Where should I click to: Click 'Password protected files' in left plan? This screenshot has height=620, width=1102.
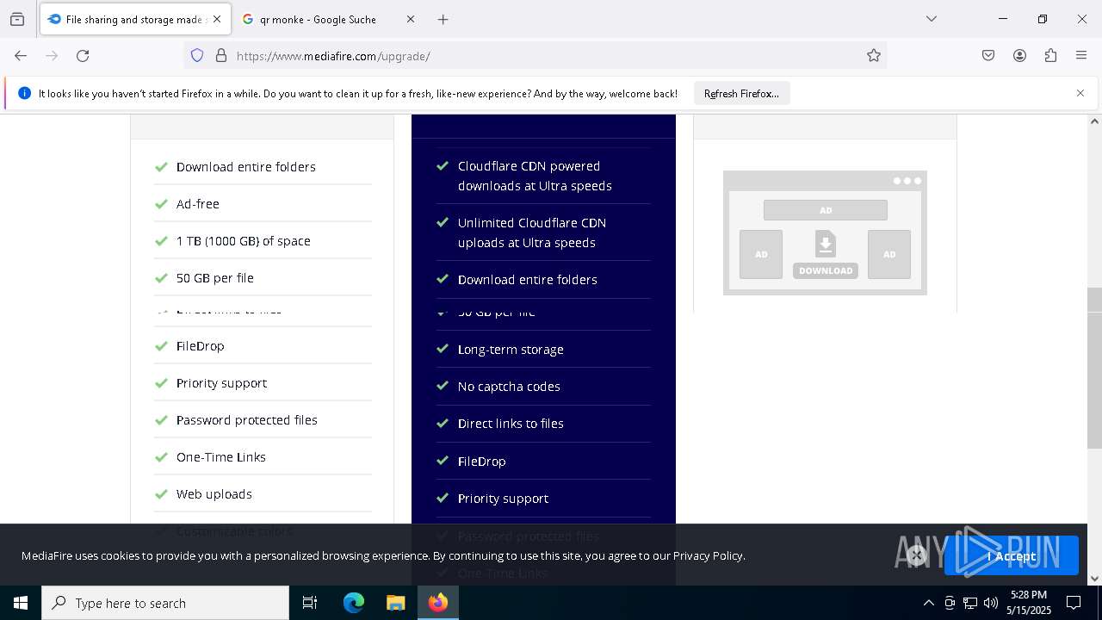[247, 420]
